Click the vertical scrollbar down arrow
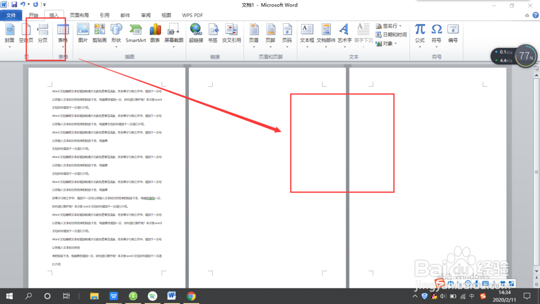Viewport: 540px width, 304px height. click(x=536, y=271)
